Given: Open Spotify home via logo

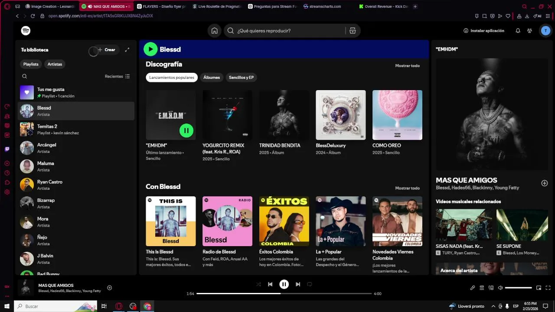Looking at the screenshot, I should pyautogui.click(x=26, y=31).
